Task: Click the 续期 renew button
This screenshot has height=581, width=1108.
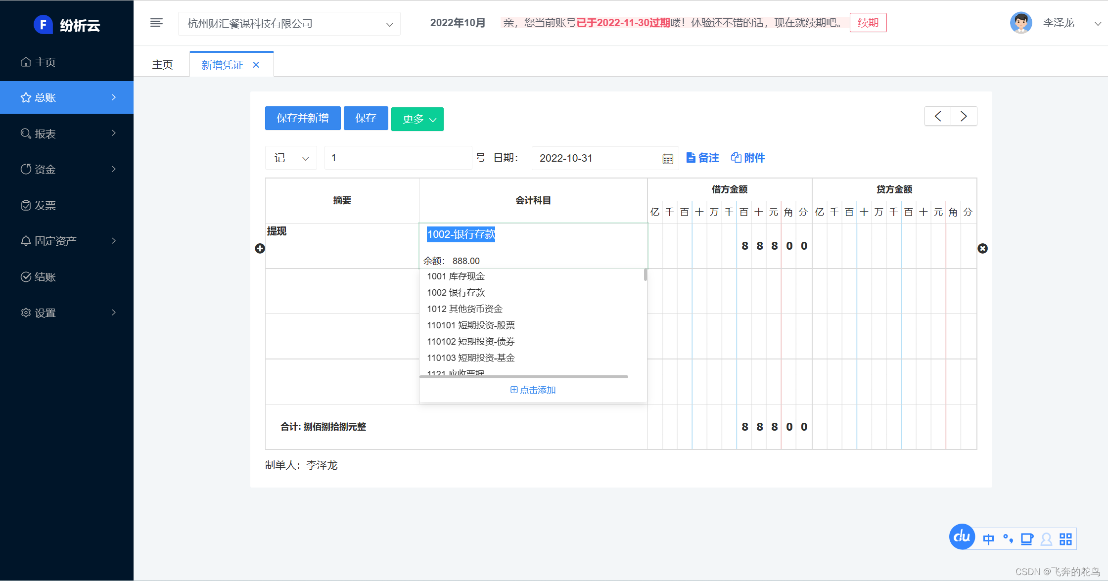Action: [868, 23]
